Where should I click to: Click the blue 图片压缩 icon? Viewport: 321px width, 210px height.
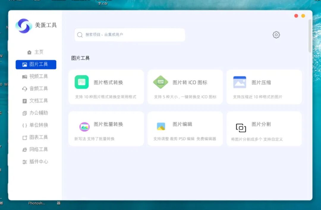(x=240, y=82)
